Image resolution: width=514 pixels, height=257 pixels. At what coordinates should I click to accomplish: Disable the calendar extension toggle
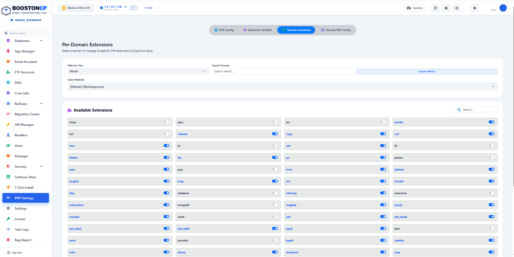tap(275, 134)
